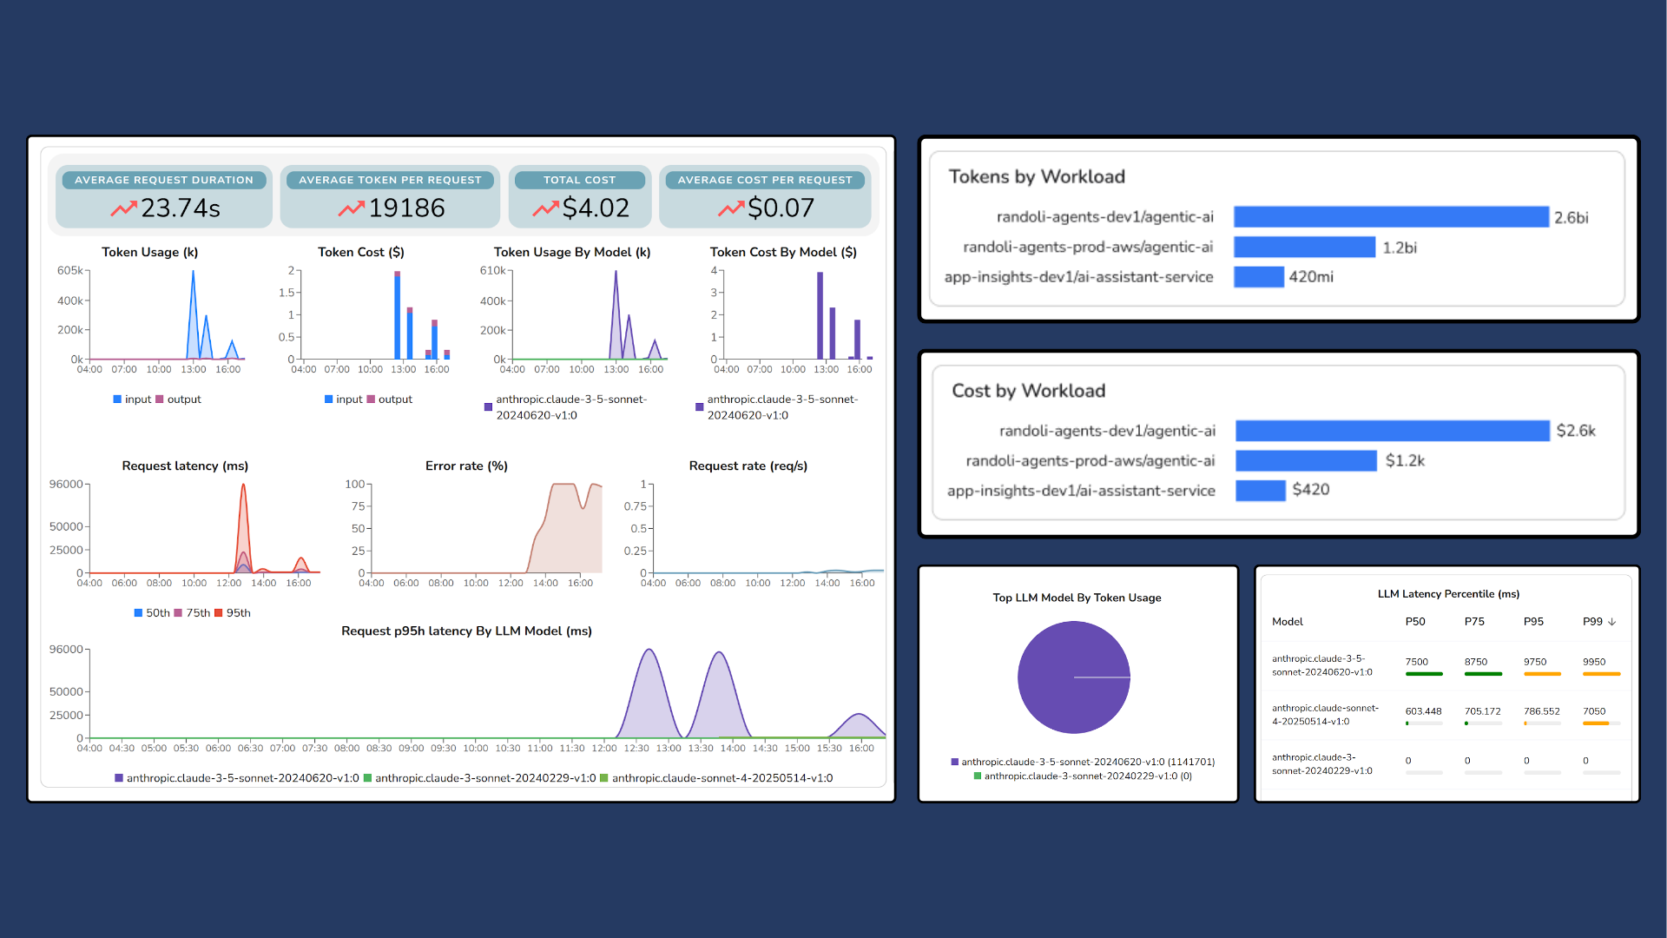Click green legend marker for claude-3-sonnet in pie legend
Image resolution: width=1667 pixels, height=938 pixels.
978,776
